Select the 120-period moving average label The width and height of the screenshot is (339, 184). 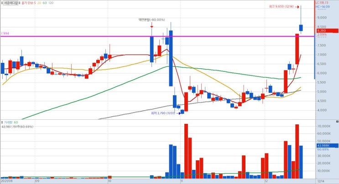pyautogui.click(x=51, y=3)
